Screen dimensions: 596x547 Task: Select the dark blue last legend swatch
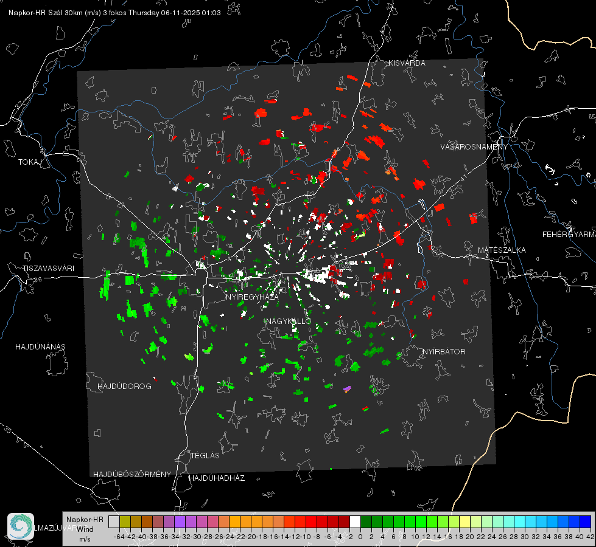coord(586,521)
